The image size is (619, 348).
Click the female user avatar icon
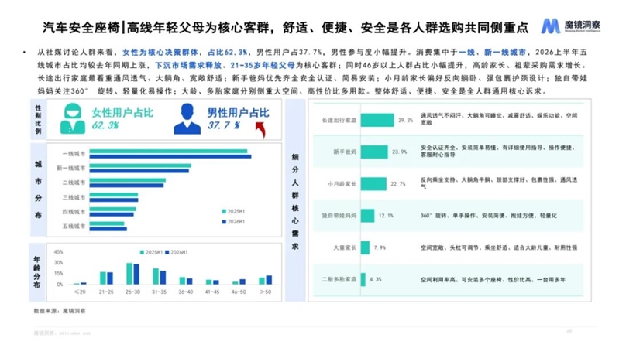tap(73, 118)
